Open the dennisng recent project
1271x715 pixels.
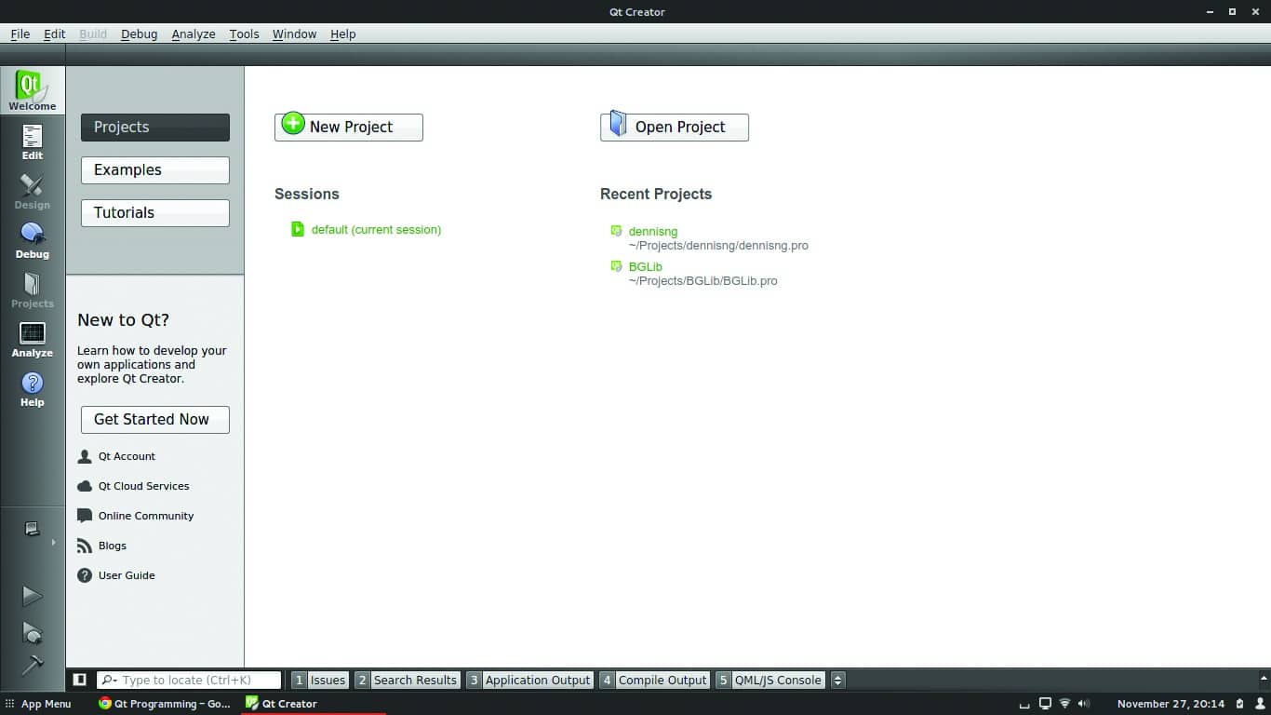point(652,231)
